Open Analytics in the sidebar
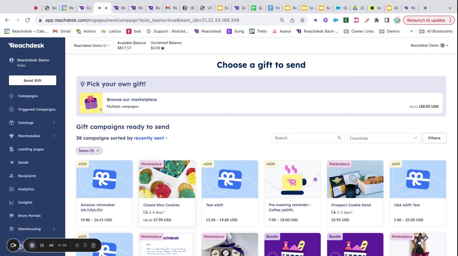The height and width of the screenshot is (256, 458). pyautogui.click(x=26, y=189)
